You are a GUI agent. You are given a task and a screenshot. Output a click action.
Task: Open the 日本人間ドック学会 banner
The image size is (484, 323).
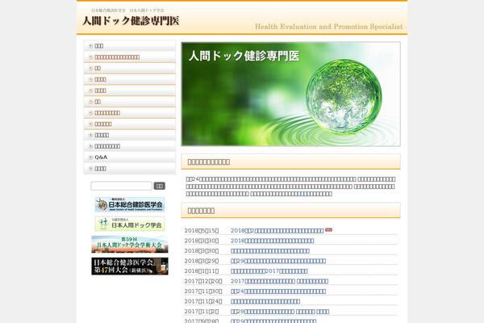130,224
